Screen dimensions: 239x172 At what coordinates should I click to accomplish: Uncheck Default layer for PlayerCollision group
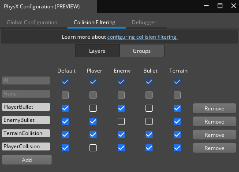point(65,148)
